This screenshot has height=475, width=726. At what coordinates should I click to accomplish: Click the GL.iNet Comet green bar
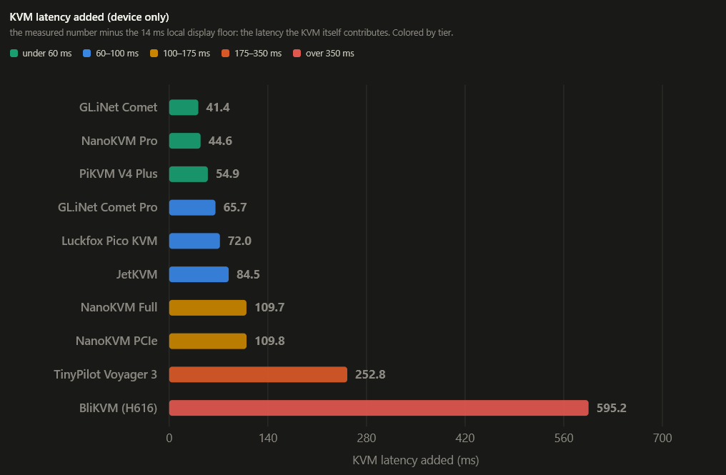pos(184,107)
